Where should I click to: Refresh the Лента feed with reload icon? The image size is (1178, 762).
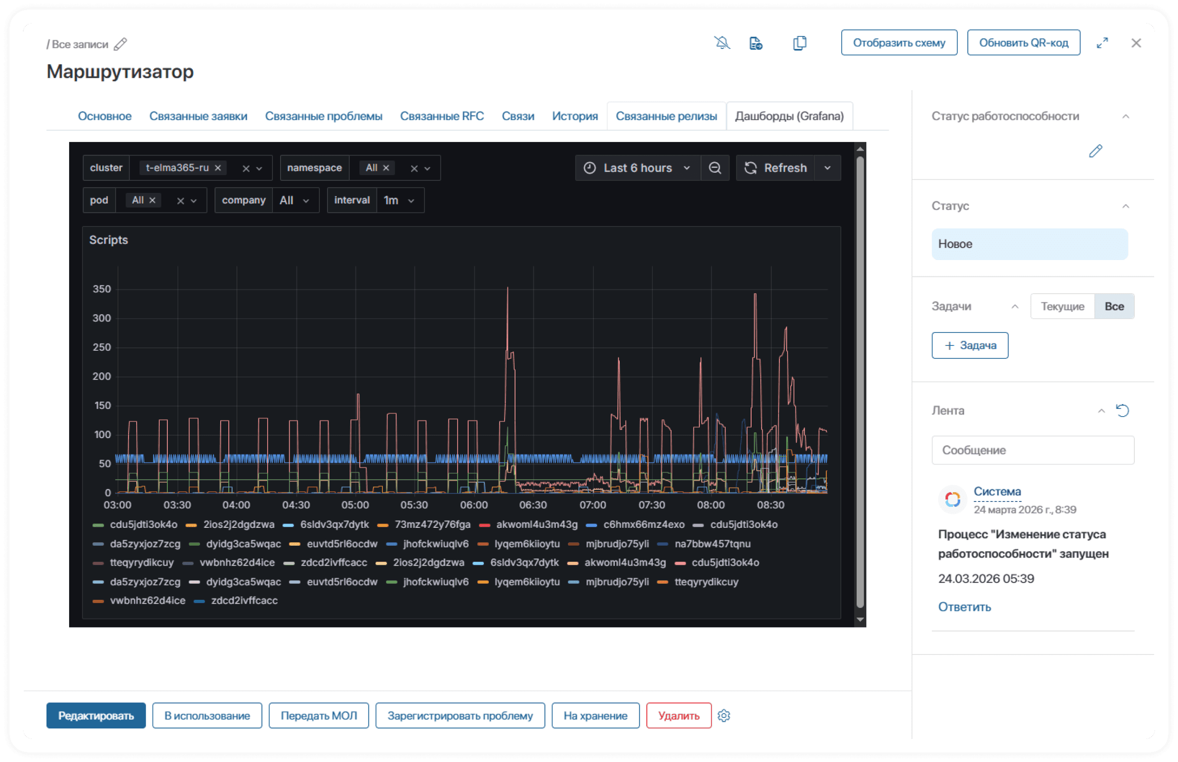pyautogui.click(x=1122, y=410)
